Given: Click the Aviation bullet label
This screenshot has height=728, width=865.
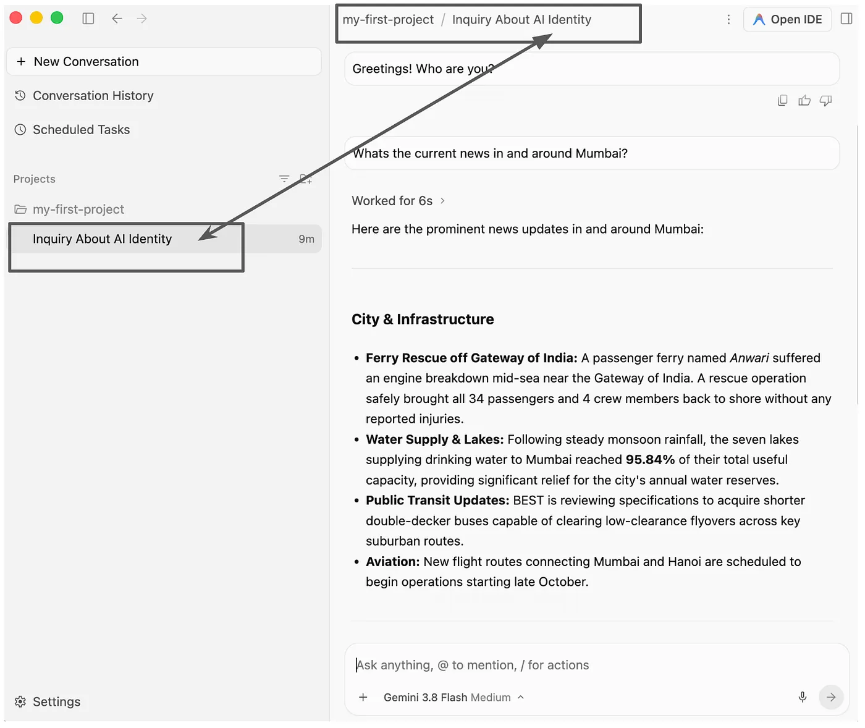Looking at the screenshot, I should [x=393, y=562].
